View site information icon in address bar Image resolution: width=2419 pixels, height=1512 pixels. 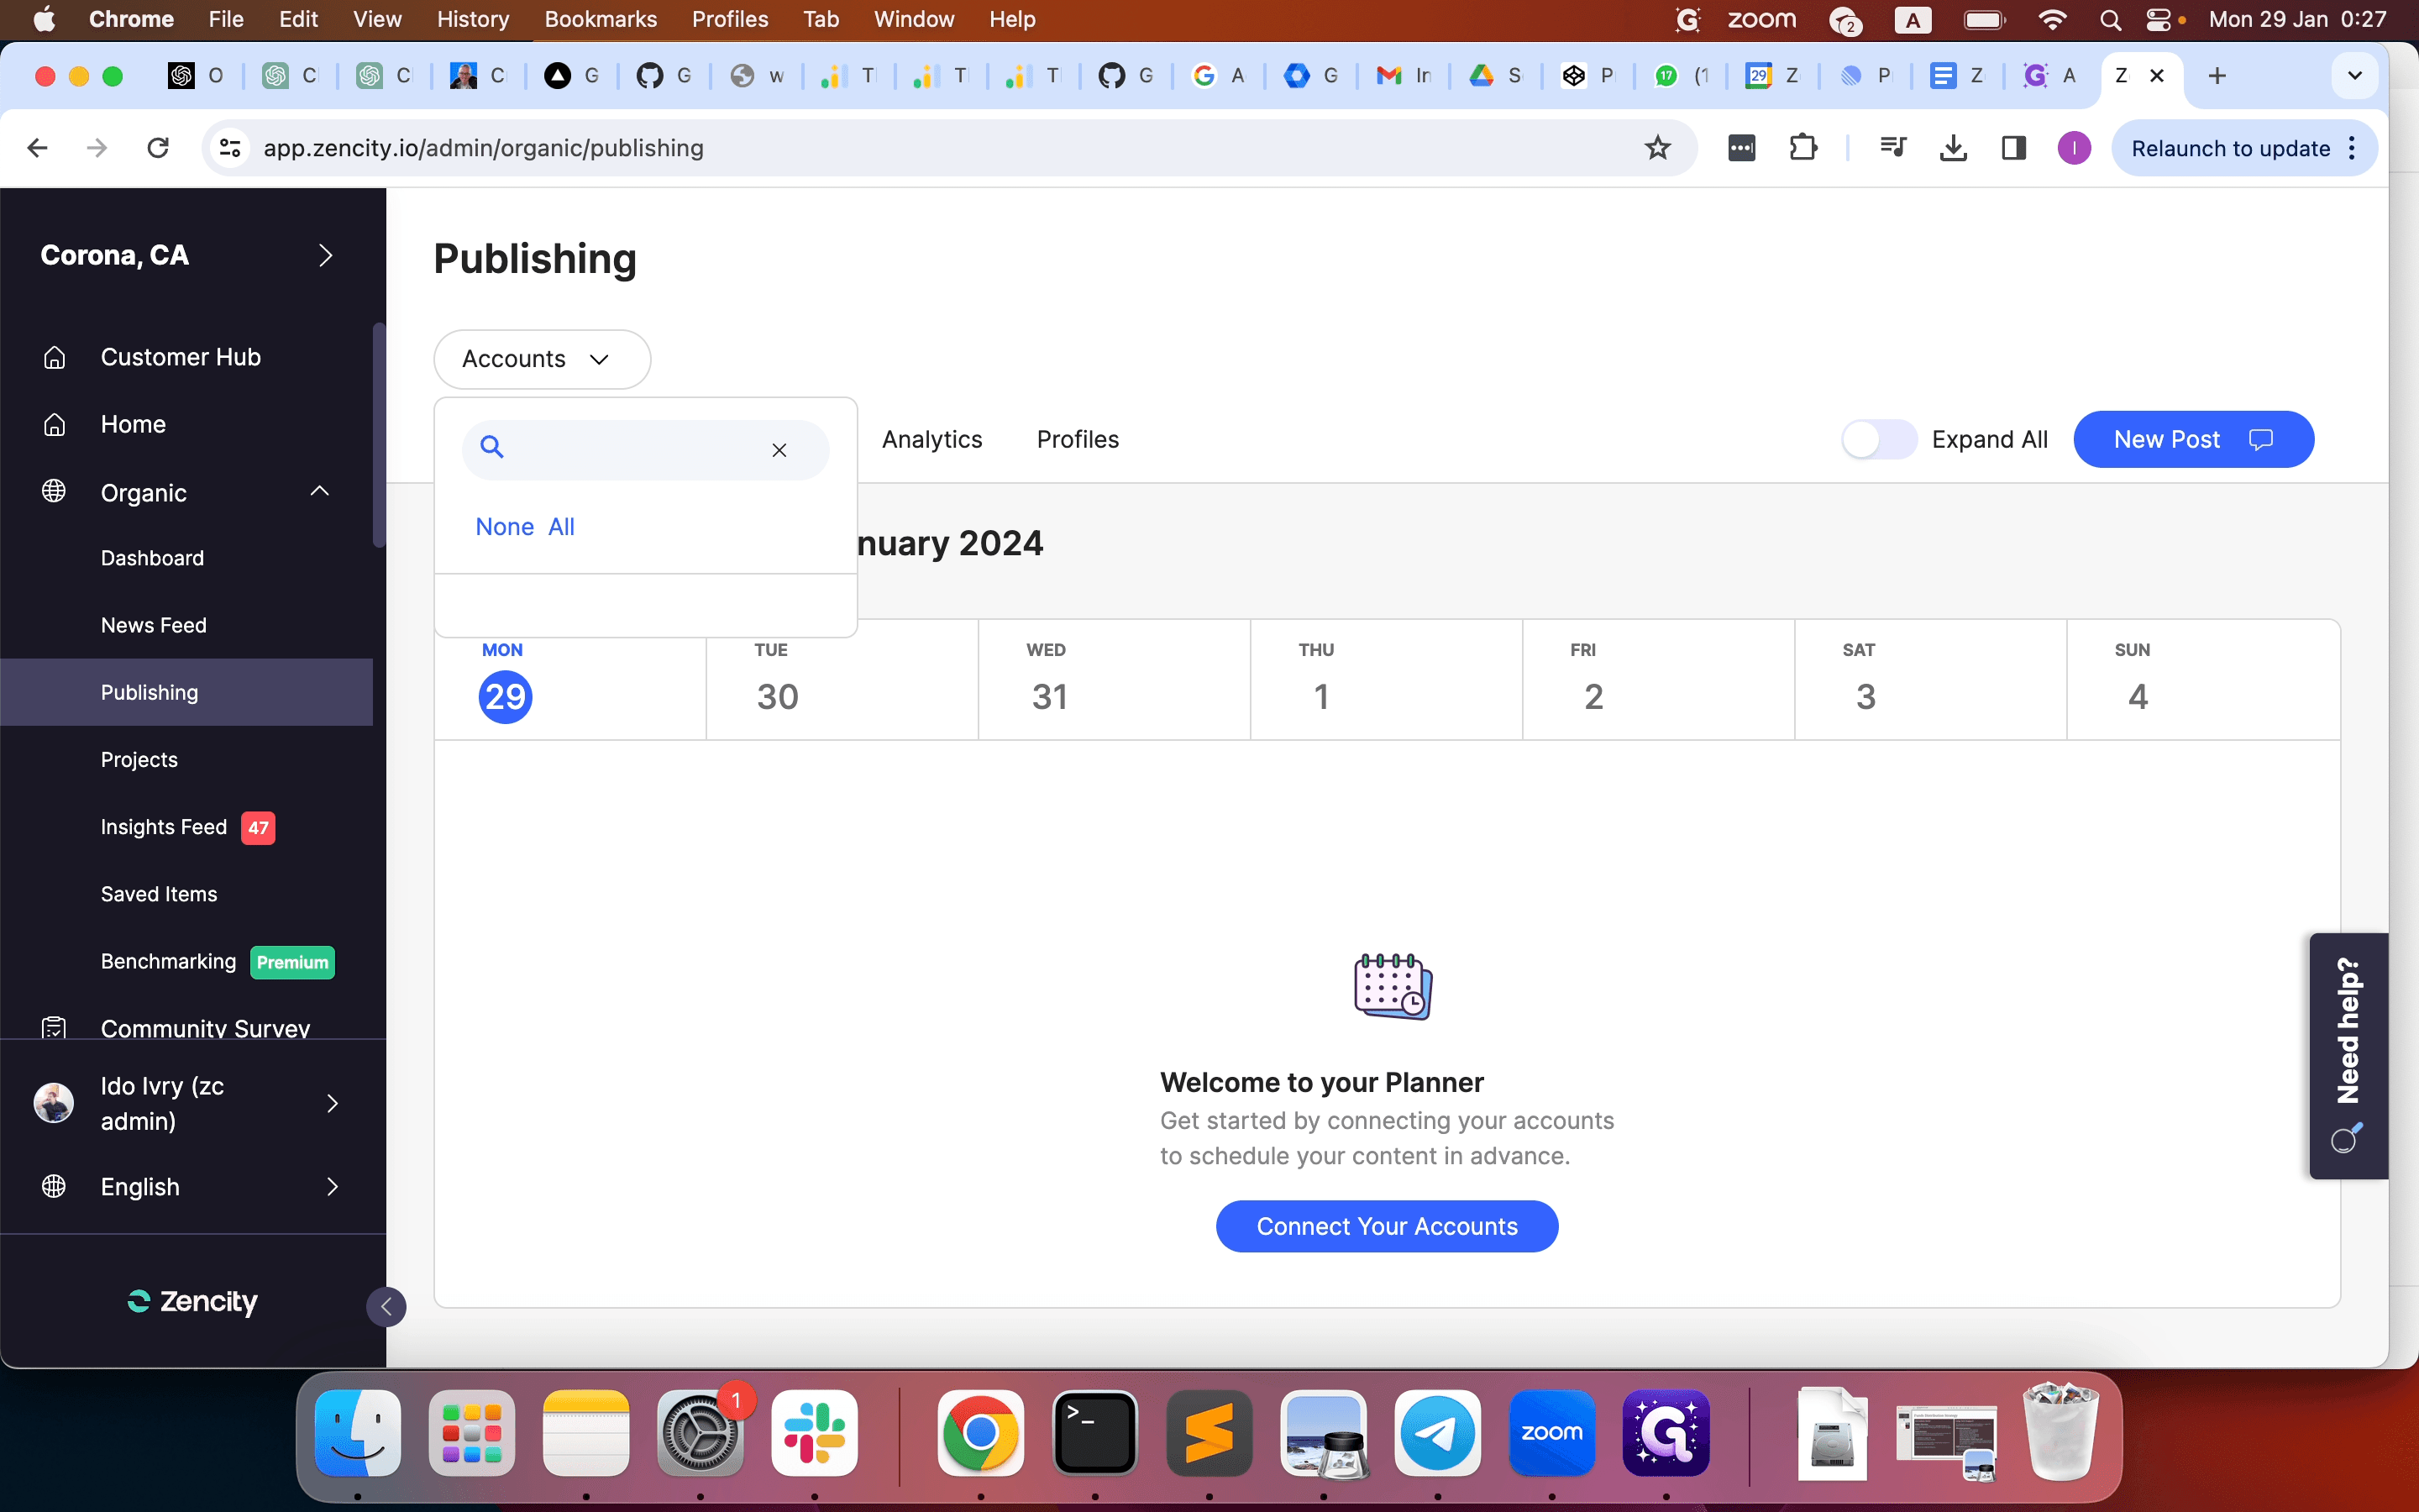click(x=230, y=148)
